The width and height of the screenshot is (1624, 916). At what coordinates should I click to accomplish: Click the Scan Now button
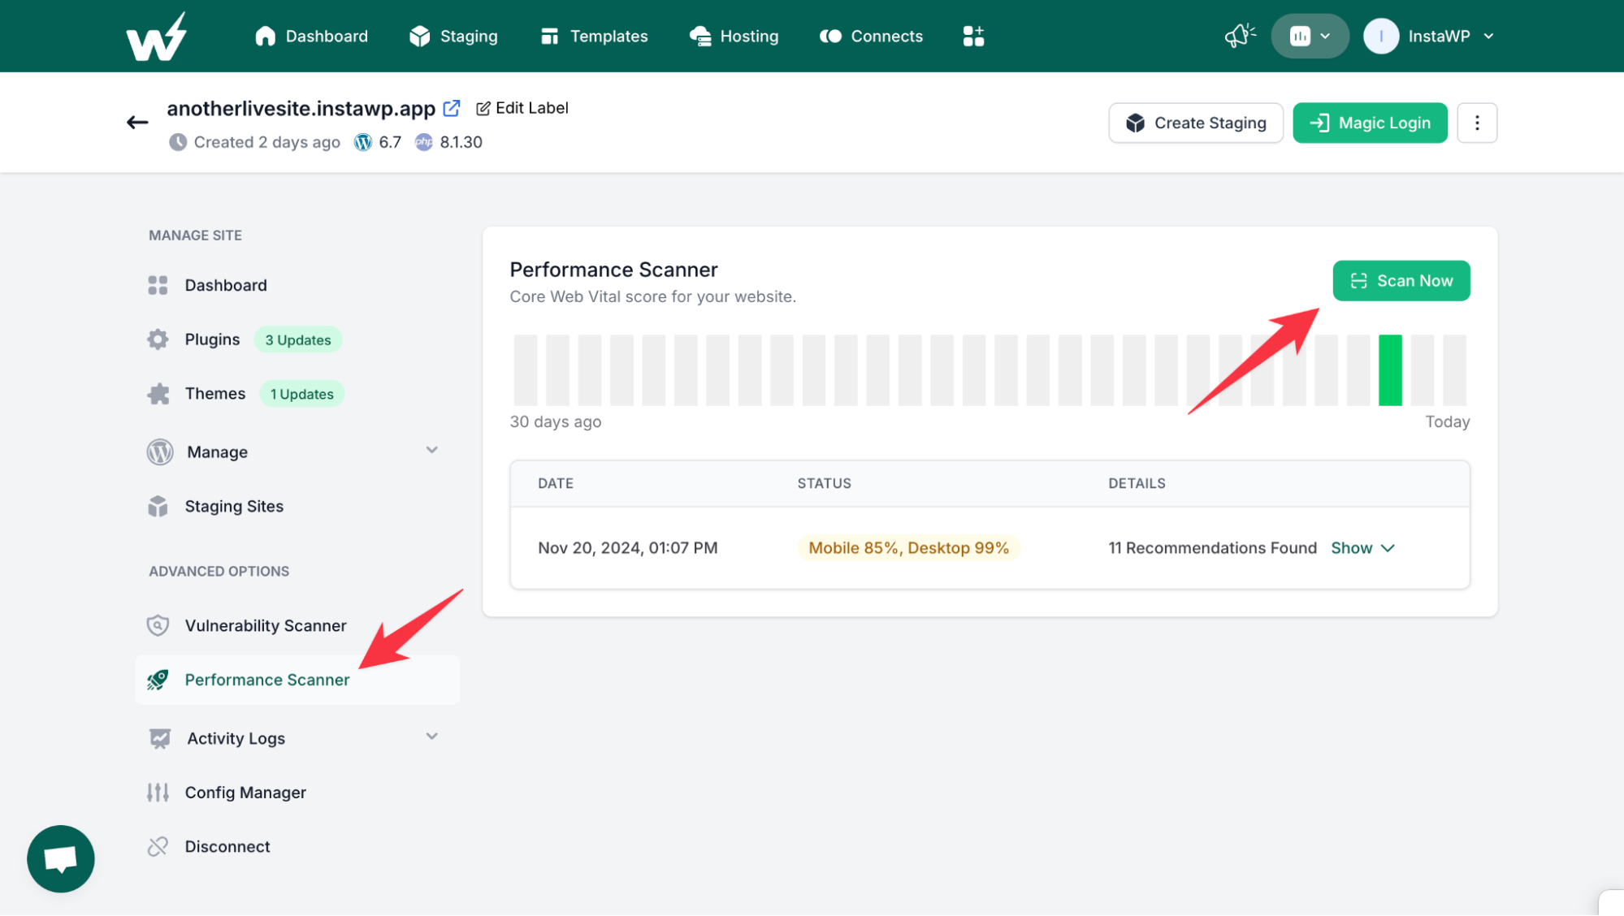(x=1401, y=281)
